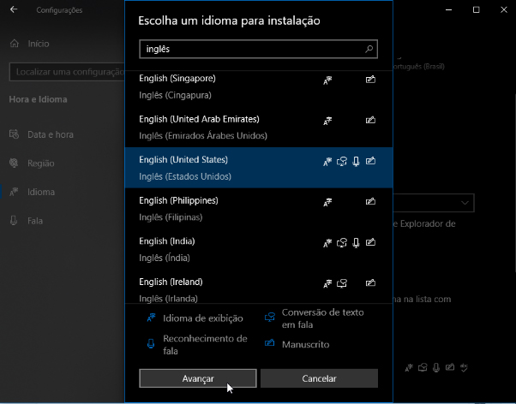Choose English (India) language
The width and height of the screenshot is (516, 404).
coord(259,249)
